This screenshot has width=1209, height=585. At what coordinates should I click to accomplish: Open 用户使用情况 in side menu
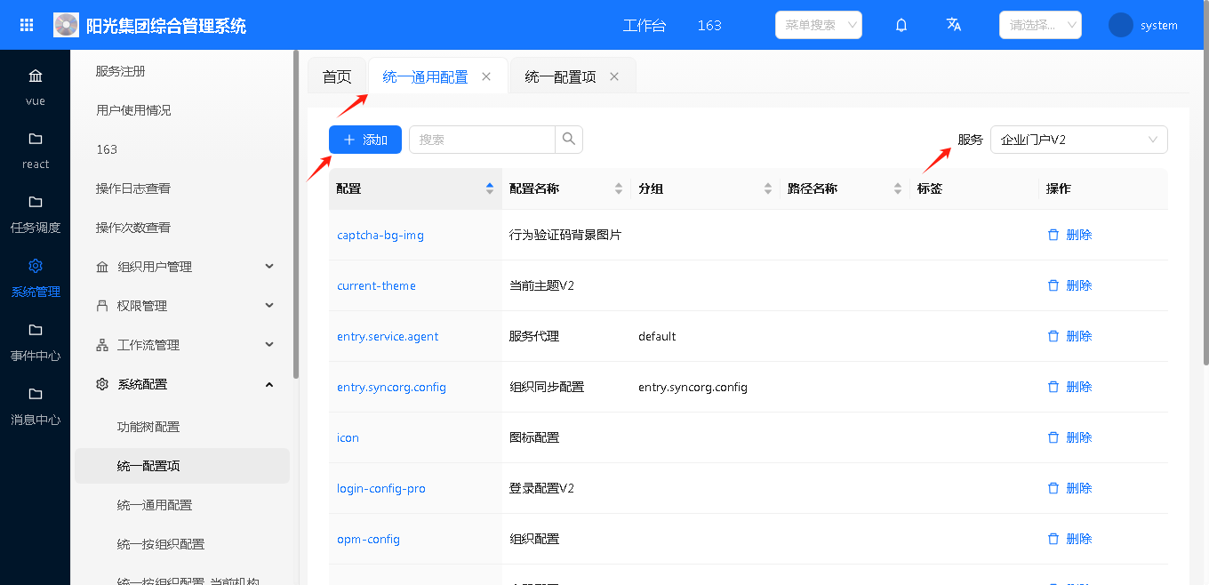coord(133,110)
